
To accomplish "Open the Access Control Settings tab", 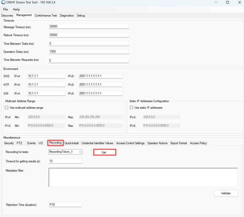I will [x=130, y=143].
